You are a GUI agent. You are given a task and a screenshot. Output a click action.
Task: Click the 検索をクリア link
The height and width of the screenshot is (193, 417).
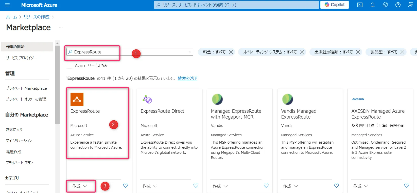(187, 78)
